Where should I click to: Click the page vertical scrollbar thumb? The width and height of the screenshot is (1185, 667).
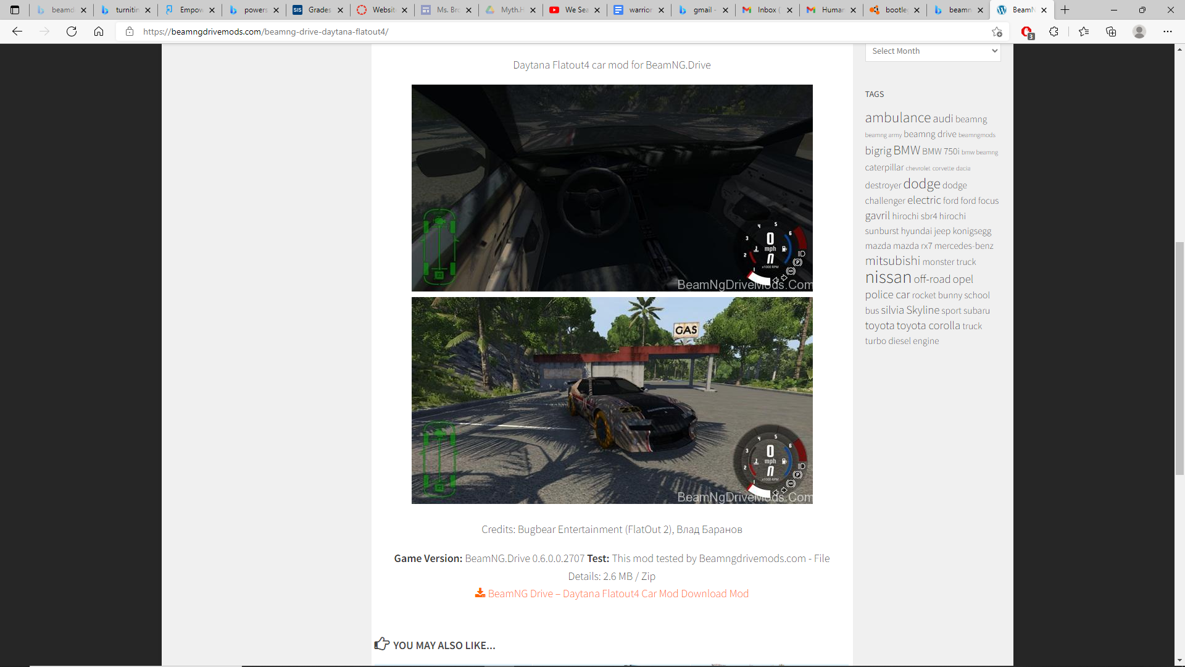tap(1179, 358)
